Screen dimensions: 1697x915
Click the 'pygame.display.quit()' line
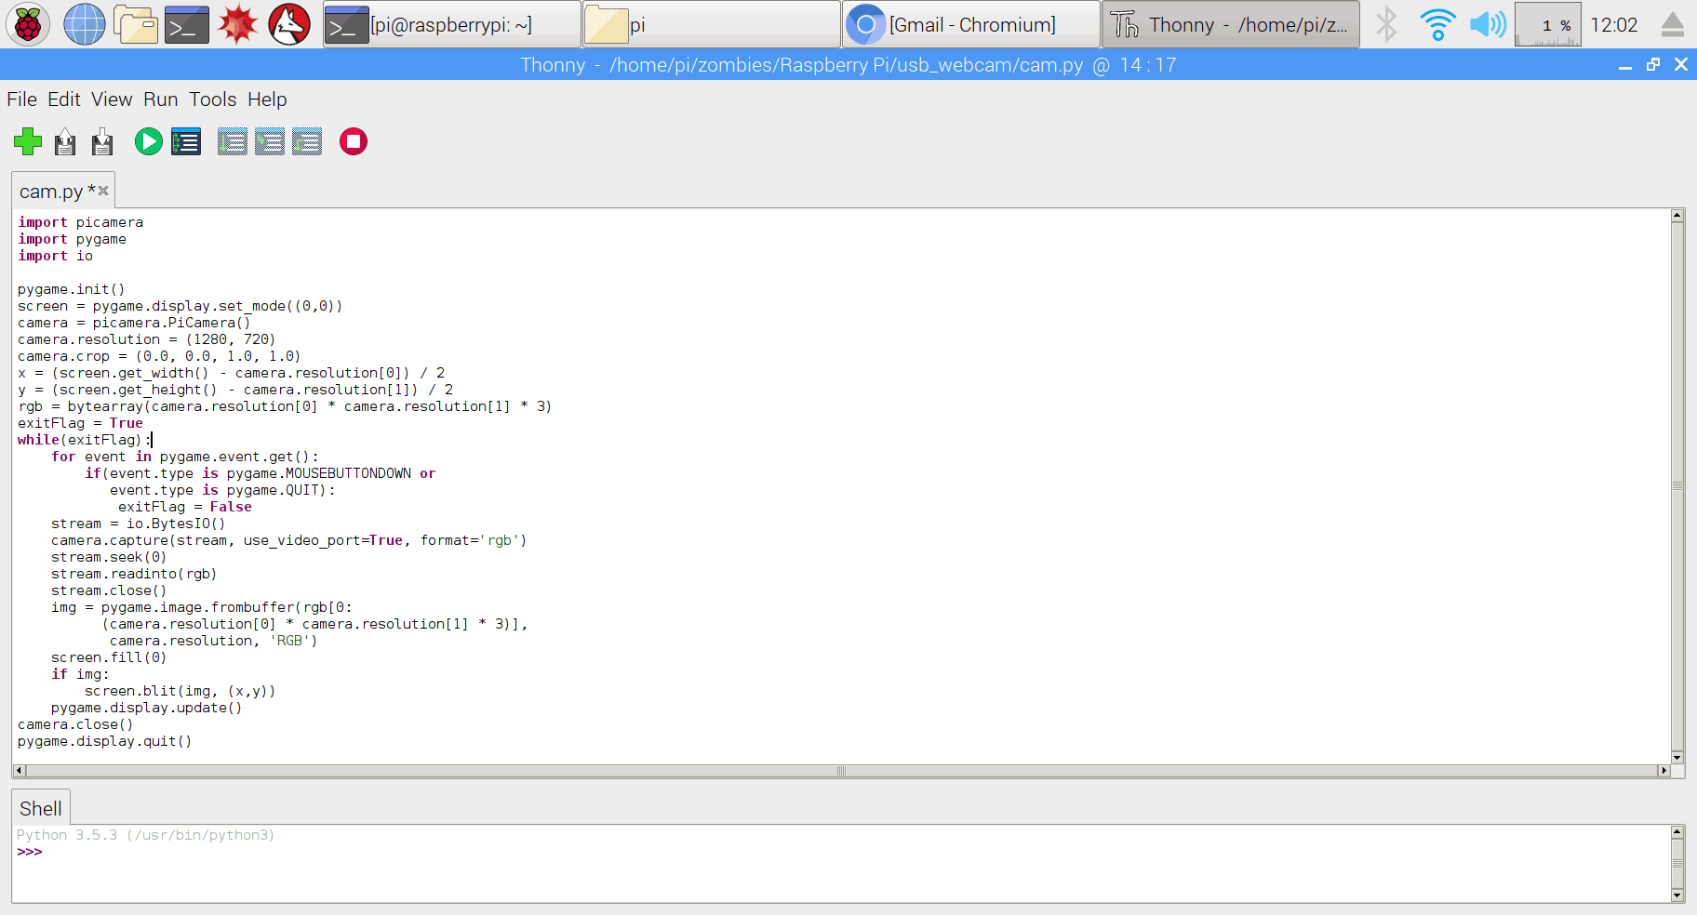coord(104,741)
